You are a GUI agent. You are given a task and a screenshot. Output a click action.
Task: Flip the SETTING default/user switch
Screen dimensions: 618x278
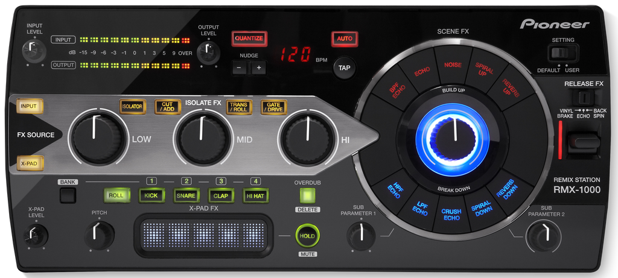coord(563,53)
